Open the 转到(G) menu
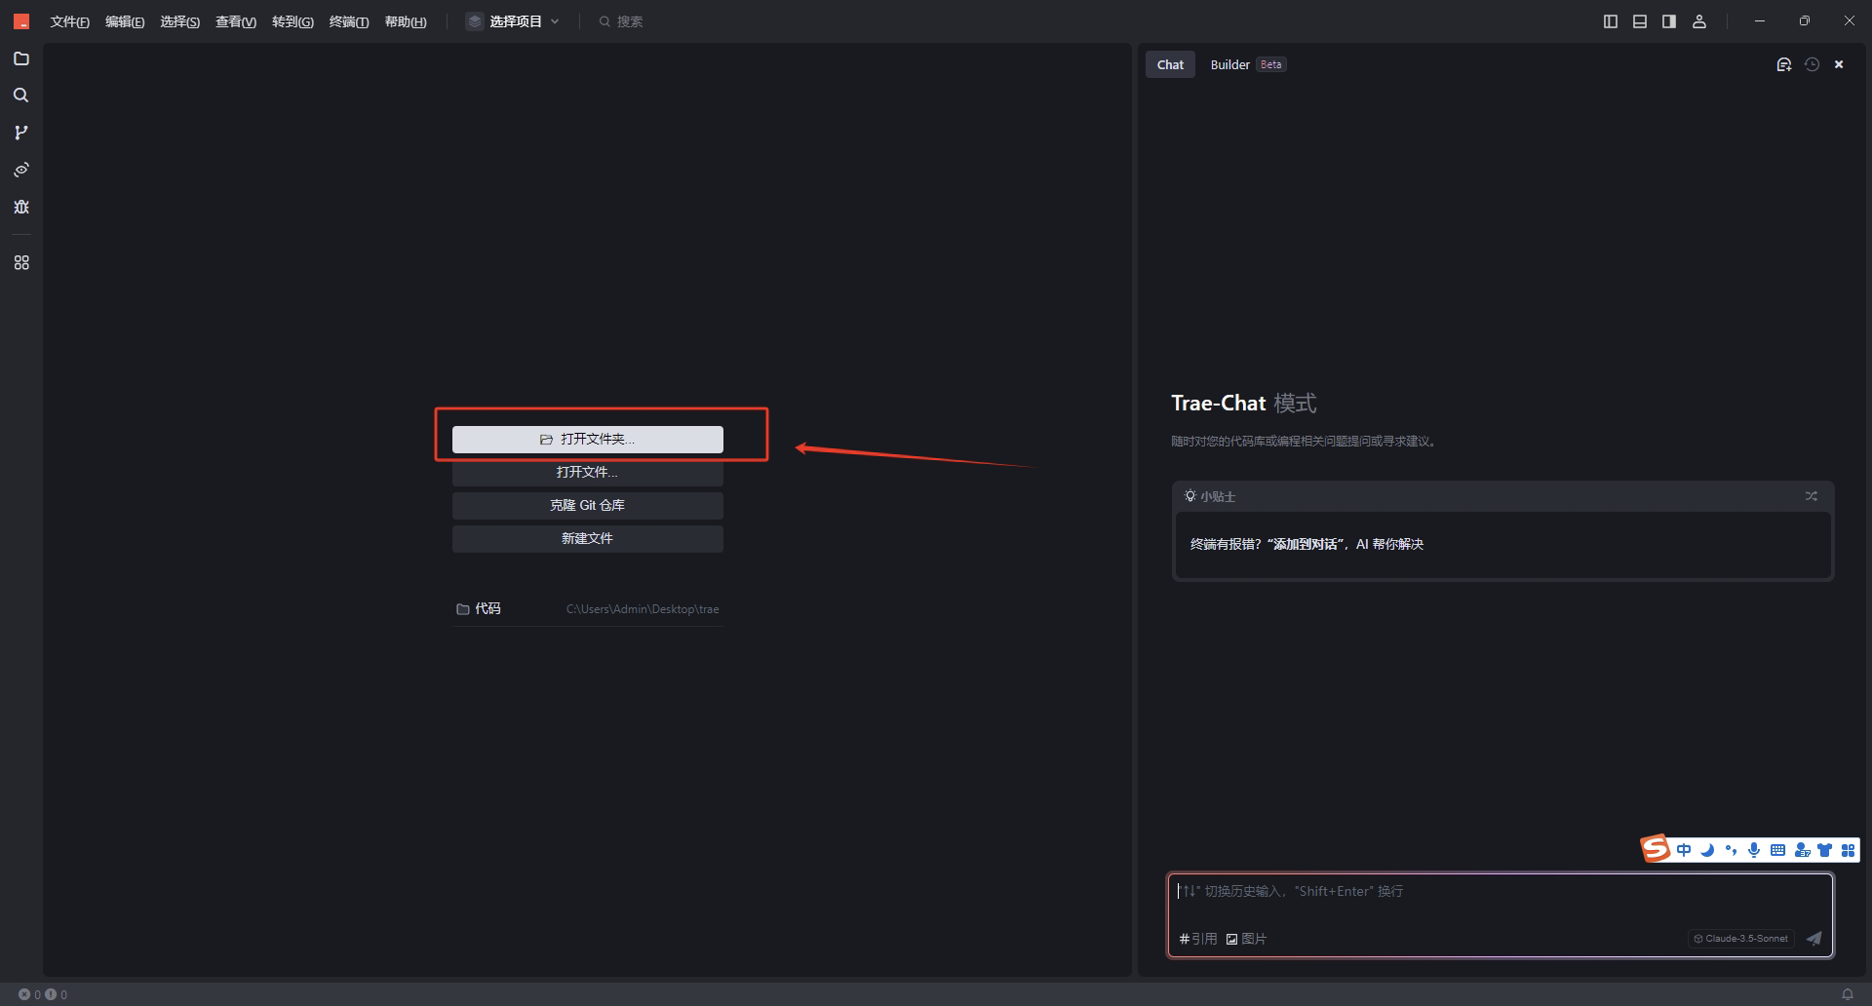The height and width of the screenshot is (1006, 1872). 292,21
